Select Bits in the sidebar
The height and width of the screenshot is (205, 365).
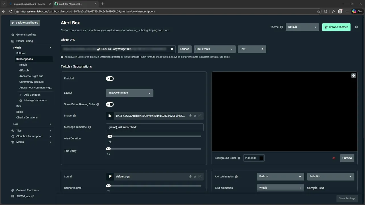[x=19, y=106]
